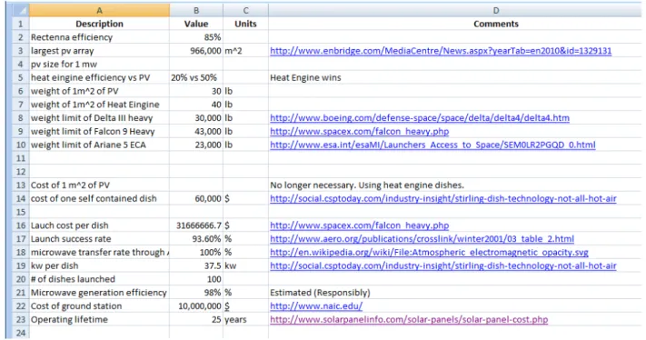Select the '20% vs 50%' cell
This screenshot has width=646, height=340.
click(196, 77)
